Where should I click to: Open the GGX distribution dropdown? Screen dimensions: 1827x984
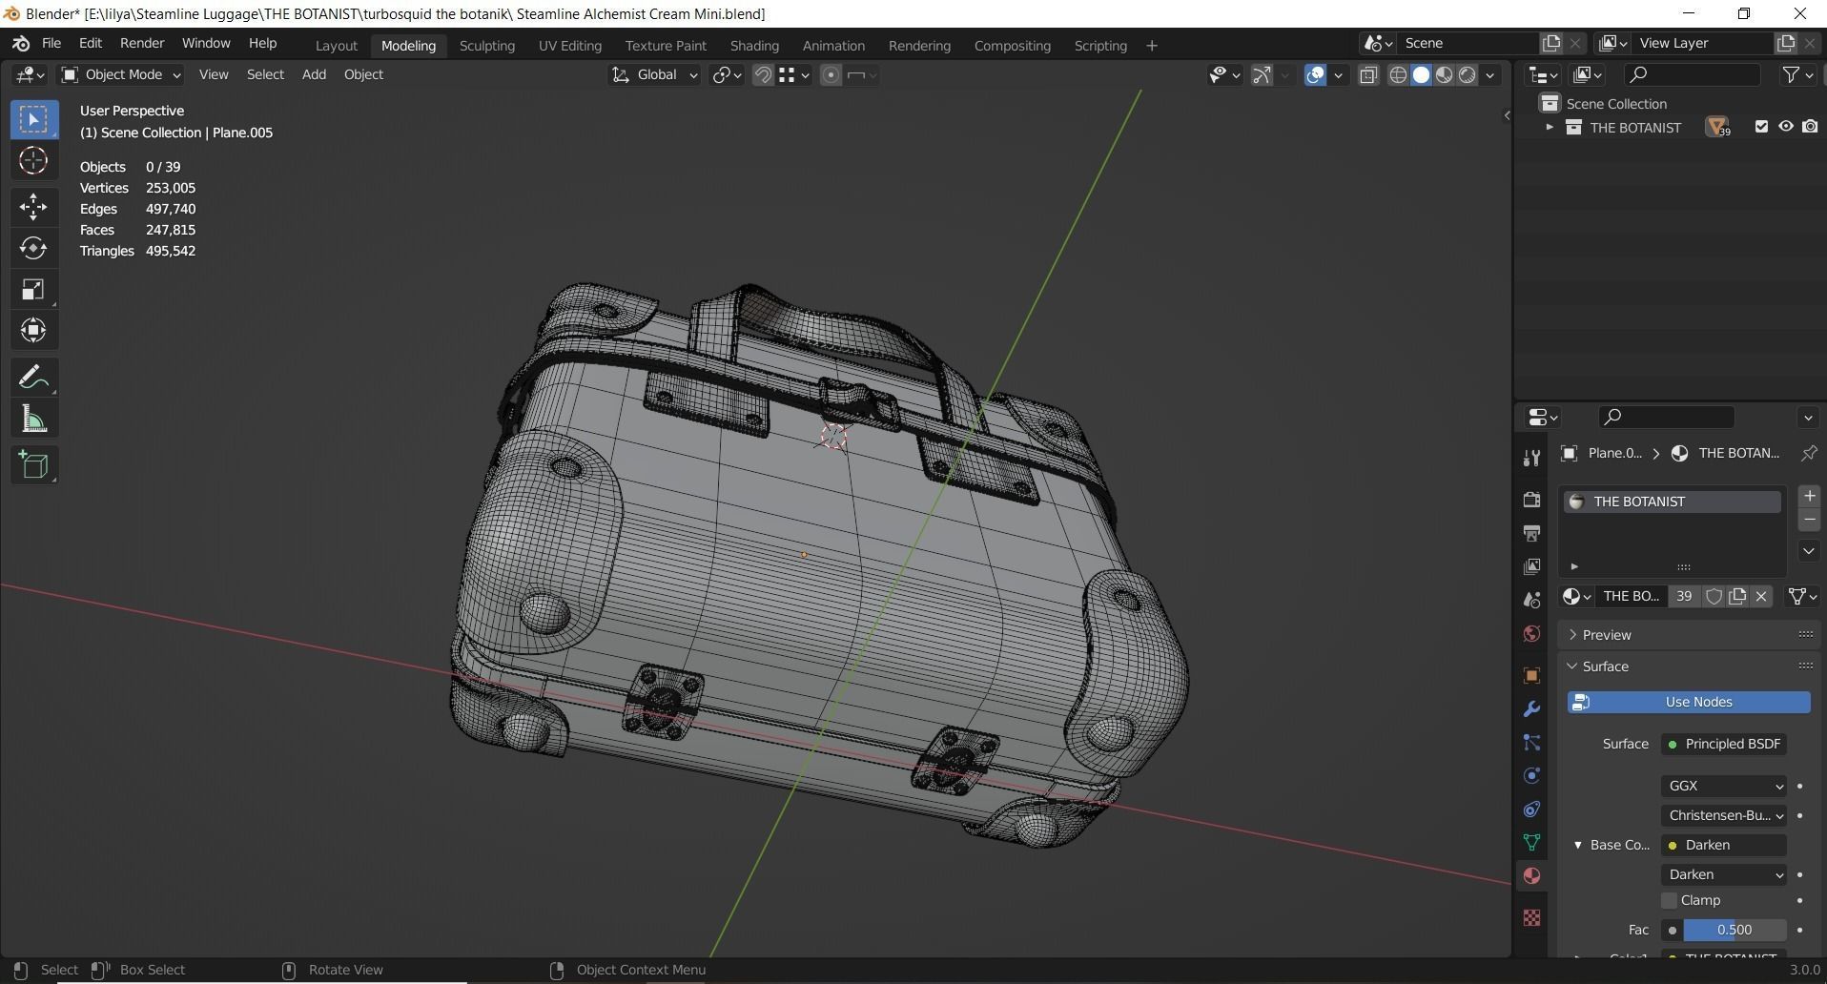(1724, 786)
